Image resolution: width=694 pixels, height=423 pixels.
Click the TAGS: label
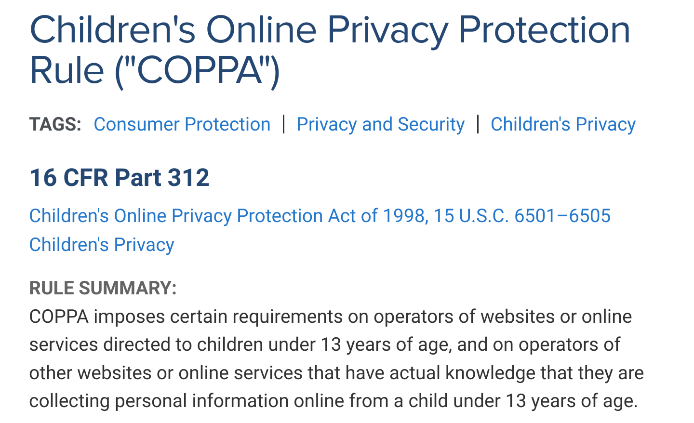55,124
